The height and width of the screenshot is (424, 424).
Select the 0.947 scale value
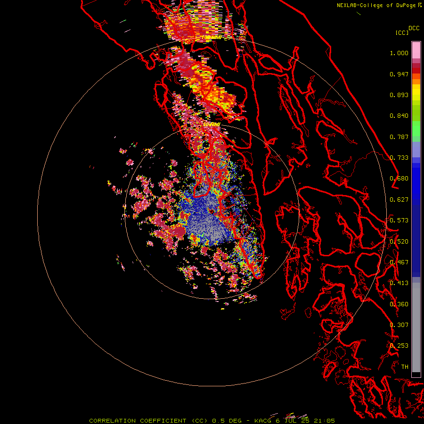tap(399, 74)
